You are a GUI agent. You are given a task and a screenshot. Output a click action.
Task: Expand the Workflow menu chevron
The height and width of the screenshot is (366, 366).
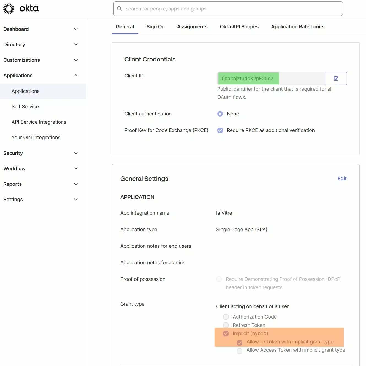pos(76,168)
